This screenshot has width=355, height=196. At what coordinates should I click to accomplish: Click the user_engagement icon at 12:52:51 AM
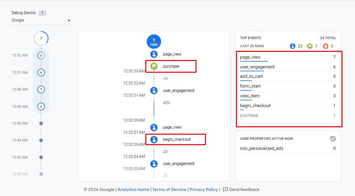154,91
